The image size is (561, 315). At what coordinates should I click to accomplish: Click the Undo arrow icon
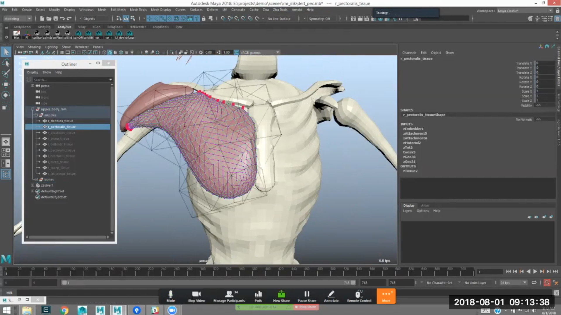click(x=62, y=18)
